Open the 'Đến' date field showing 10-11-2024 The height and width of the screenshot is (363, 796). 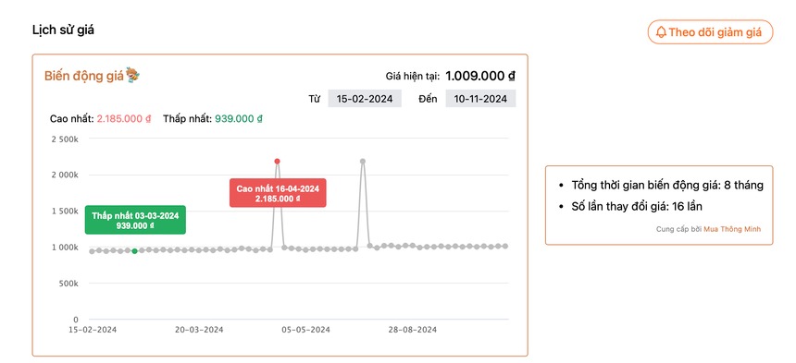(480, 99)
